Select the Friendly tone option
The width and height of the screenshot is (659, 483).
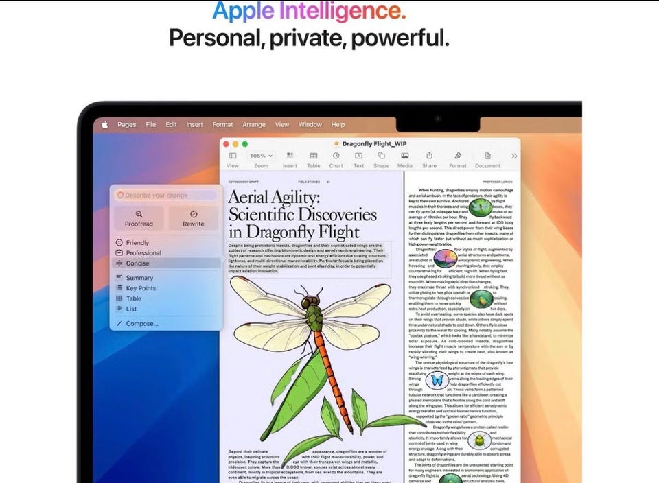pyautogui.click(x=166, y=242)
